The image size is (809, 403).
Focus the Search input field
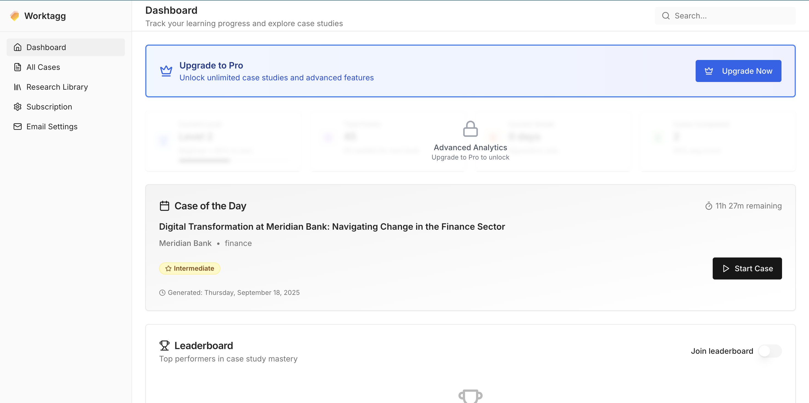pyautogui.click(x=732, y=16)
